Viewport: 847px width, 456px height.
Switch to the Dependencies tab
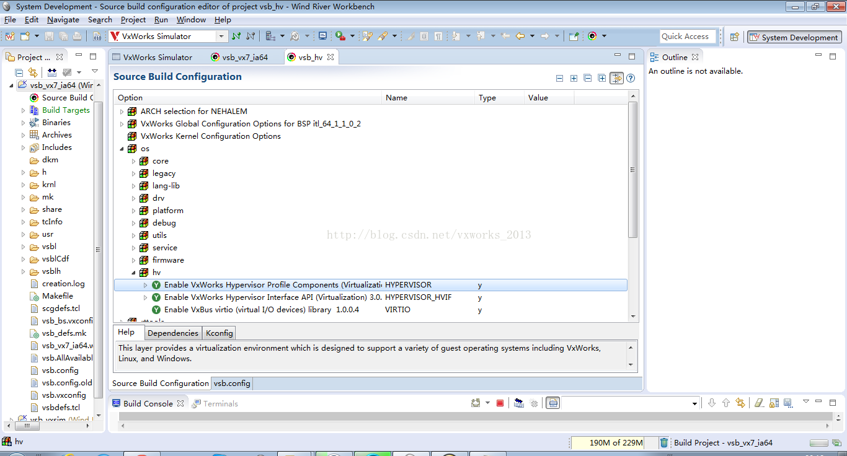tap(173, 333)
